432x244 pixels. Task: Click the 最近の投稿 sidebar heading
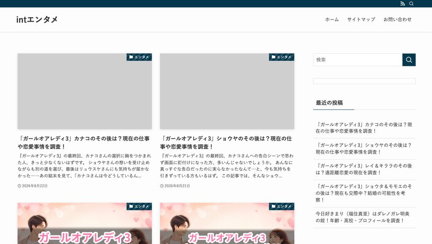pyautogui.click(x=329, y=103)
